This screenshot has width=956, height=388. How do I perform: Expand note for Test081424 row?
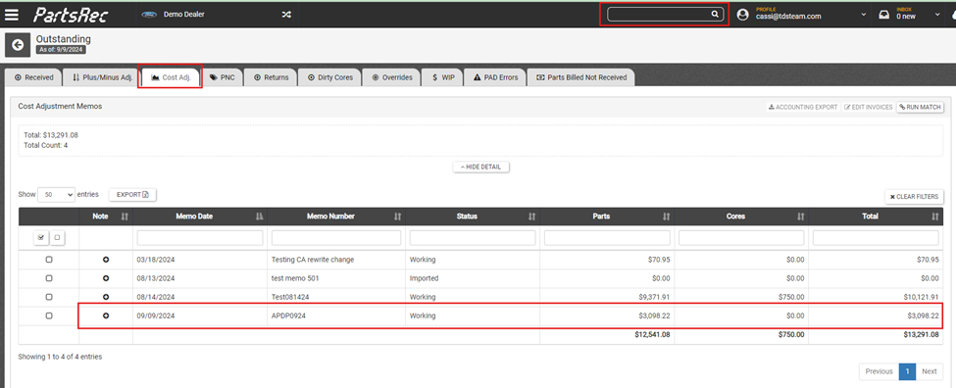(x=106, y=297)
